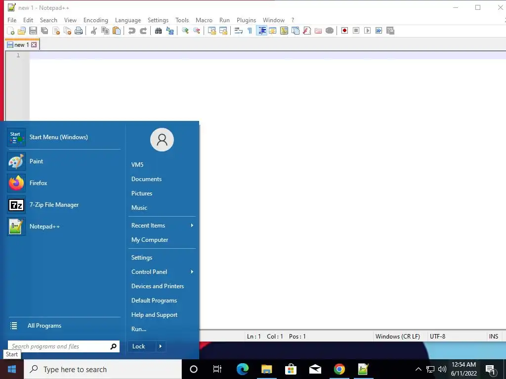The height and width of the screenshot is (379, 506).
Task: Click the Save All toolbar icon
Action: tap(44, 31)
